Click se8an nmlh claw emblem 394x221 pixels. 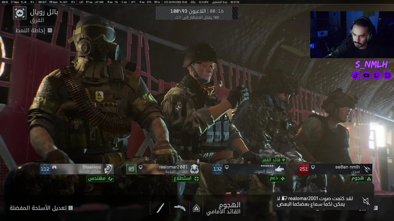click(x=367, y=169)
